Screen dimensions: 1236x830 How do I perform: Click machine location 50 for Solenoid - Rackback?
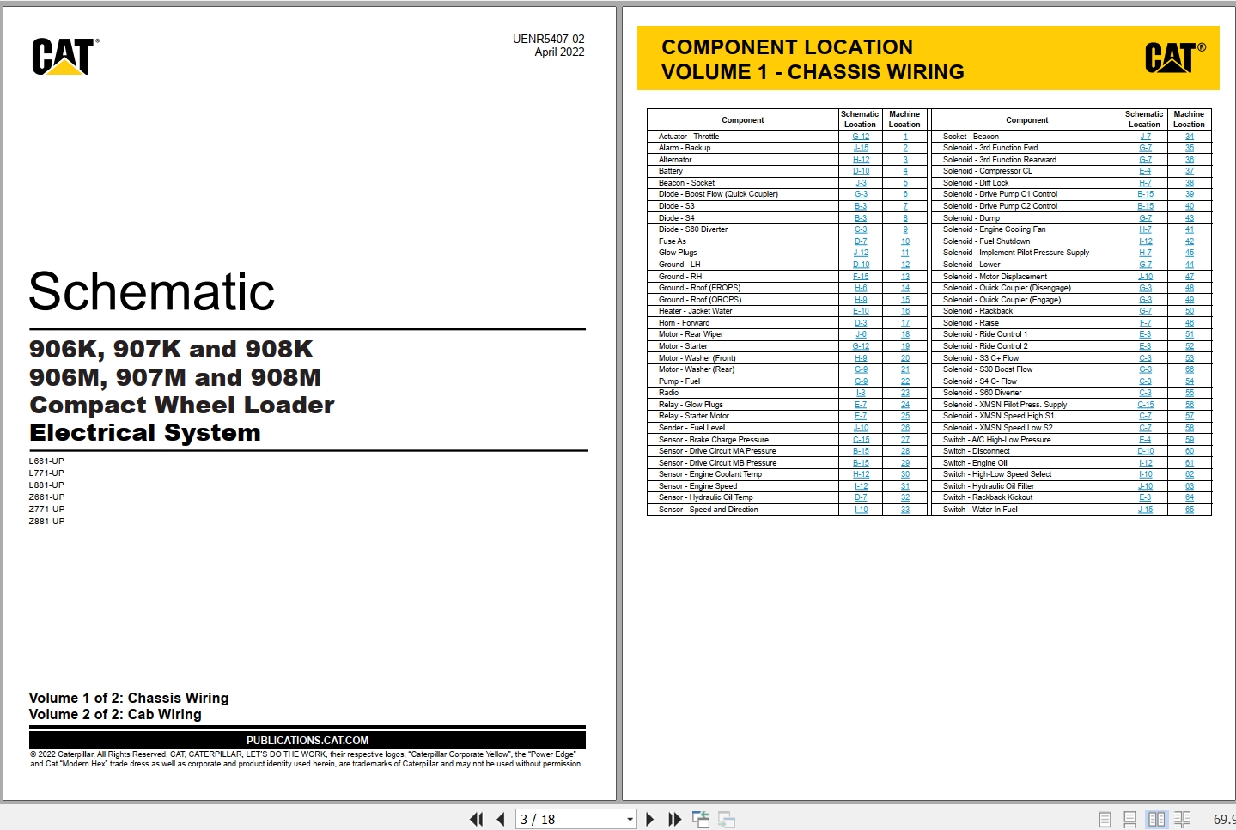(1190, 311)
